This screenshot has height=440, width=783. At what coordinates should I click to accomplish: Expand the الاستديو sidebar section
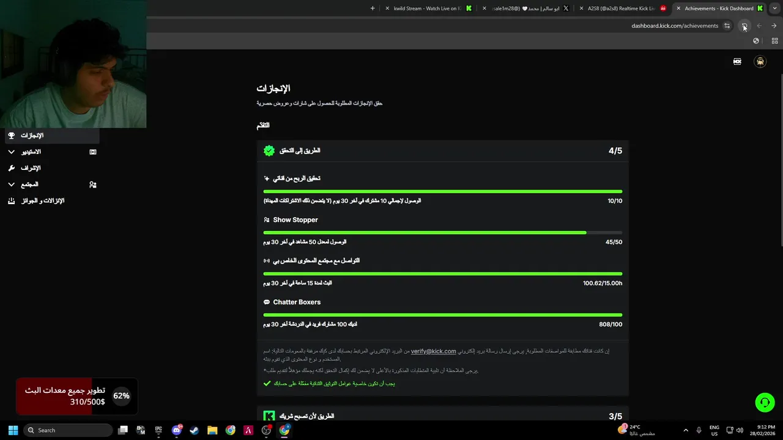(11, 152)
